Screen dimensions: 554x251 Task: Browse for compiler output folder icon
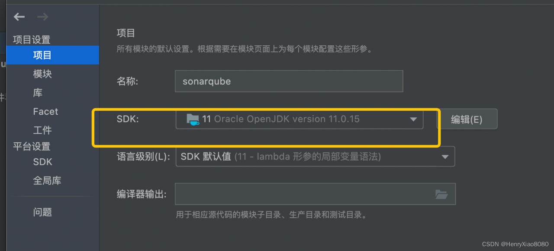tap(441, 195)
